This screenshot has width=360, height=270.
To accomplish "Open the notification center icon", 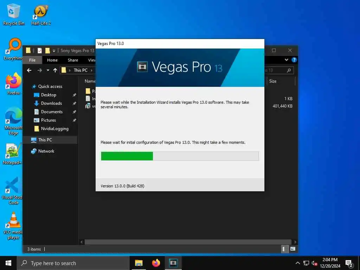I will (x=349, y=263).
